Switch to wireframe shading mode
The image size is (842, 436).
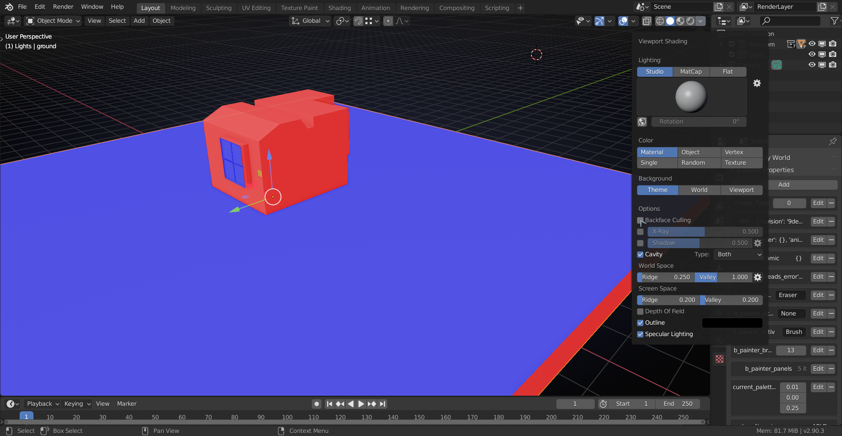click(x=660, y=21)
